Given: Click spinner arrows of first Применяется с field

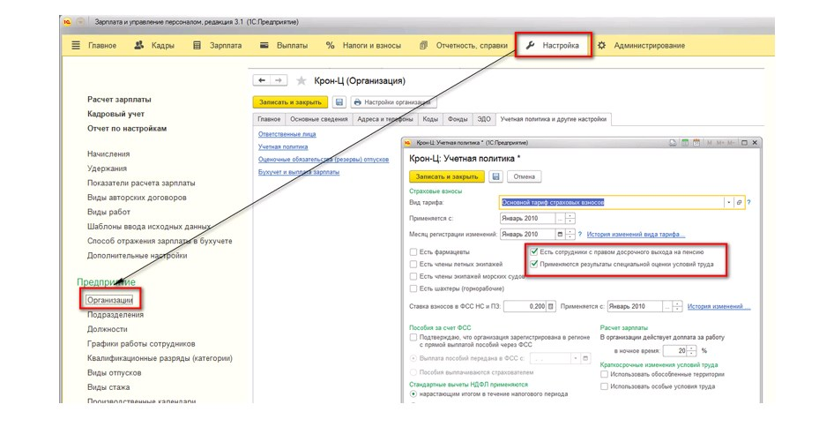Looking at the screenshot, I should pyautogui.click(x=570, y=219).
